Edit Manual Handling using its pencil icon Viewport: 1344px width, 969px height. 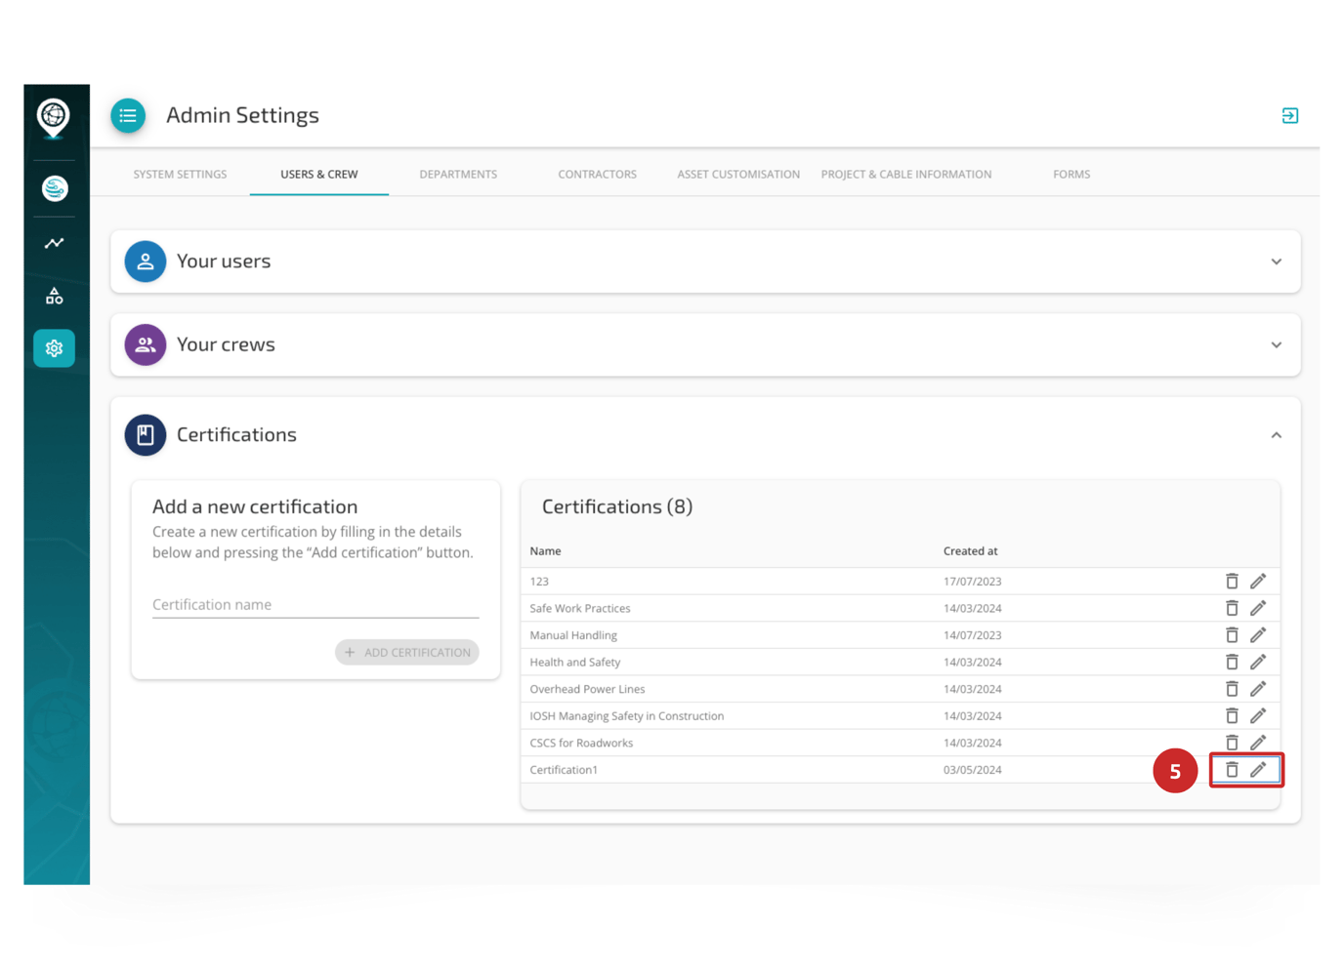pos(1258,634)
